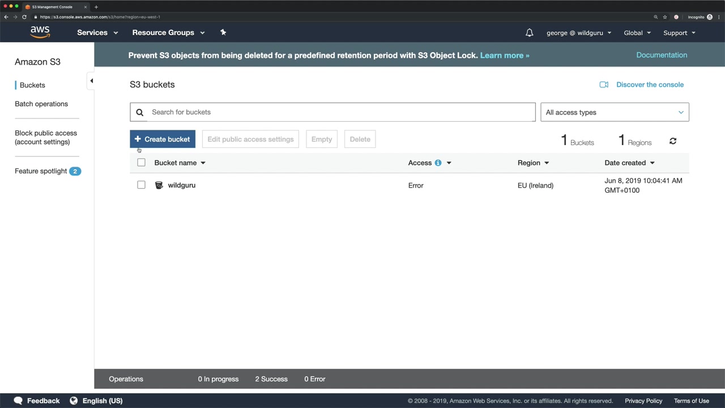
Task: Open Feature spotlight in the sidebar
Action: [41, 171]
